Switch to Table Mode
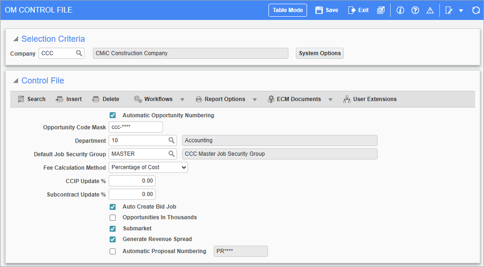484x267 pixels. [288, 10]
